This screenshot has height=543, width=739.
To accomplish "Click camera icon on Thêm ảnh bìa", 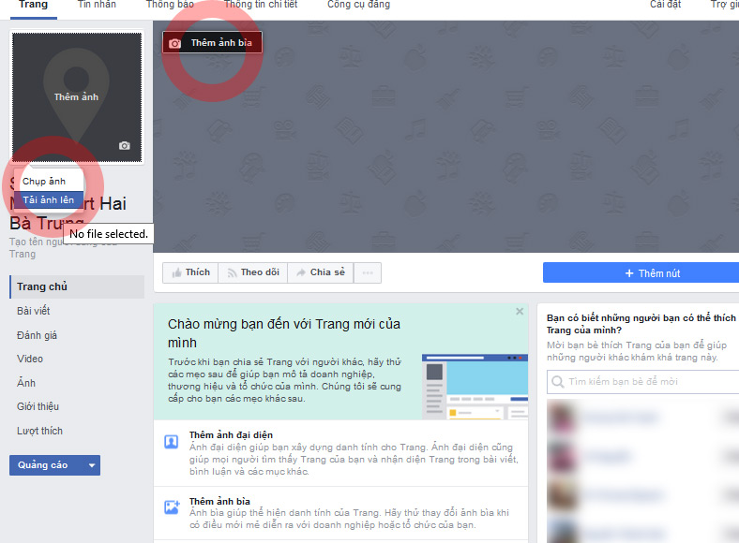I will coord(174,43).
